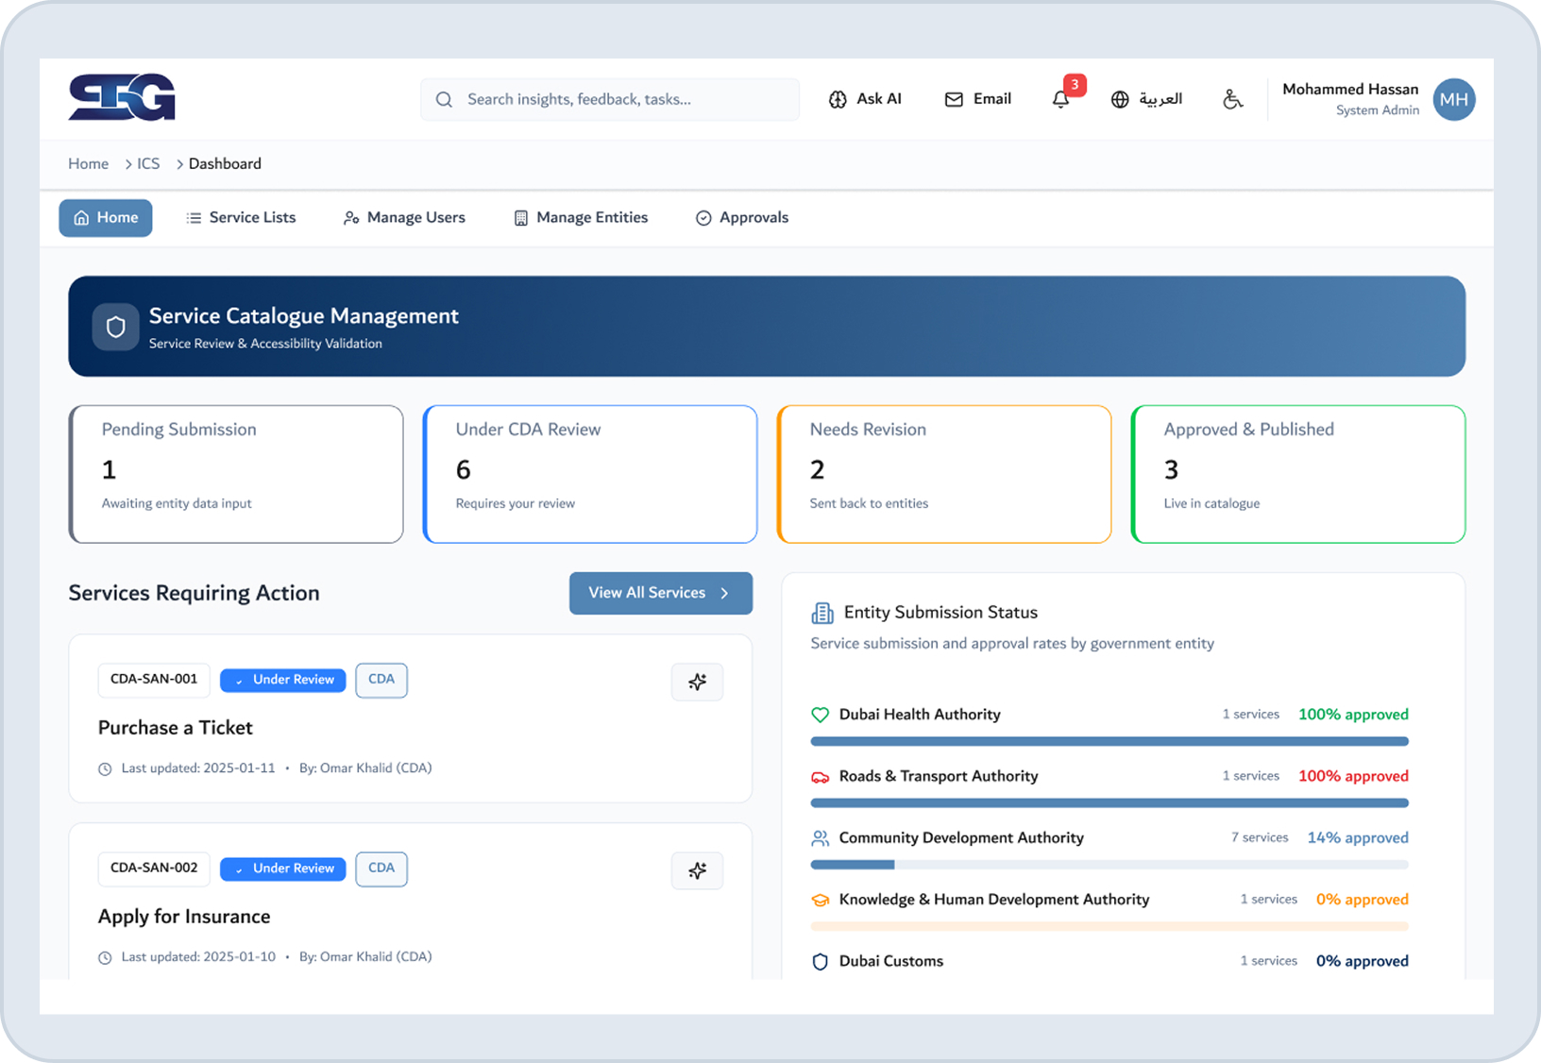The height and width of the screenshot is (1063, 1541).
Task: Expand View All Services via its chevron
Action: [x=725, y=593]
